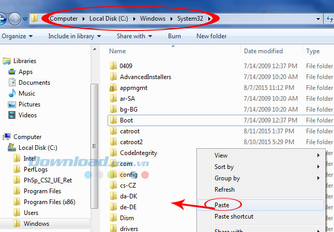Viewport: 334px width, 232px height.
Task: Select ar-SA folder icon
Action: pos(113,98)
